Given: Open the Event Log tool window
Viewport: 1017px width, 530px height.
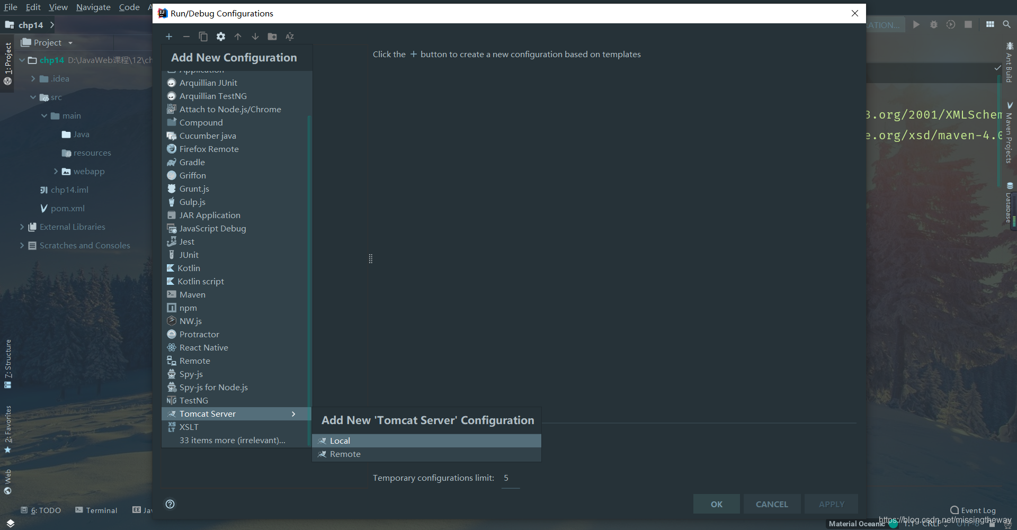Looking at the screenshot, I should pyautogui.click(x=973, y=510).
